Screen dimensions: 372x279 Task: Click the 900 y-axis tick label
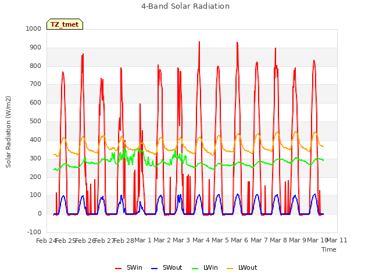(35, 47)
